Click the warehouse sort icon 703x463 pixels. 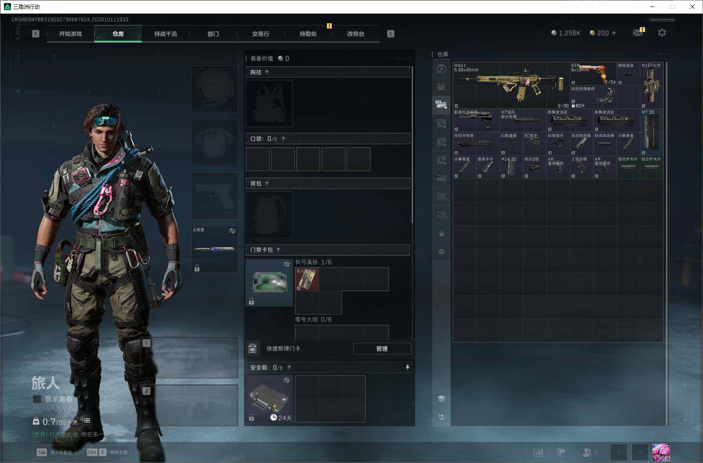(x=441, y=417)
